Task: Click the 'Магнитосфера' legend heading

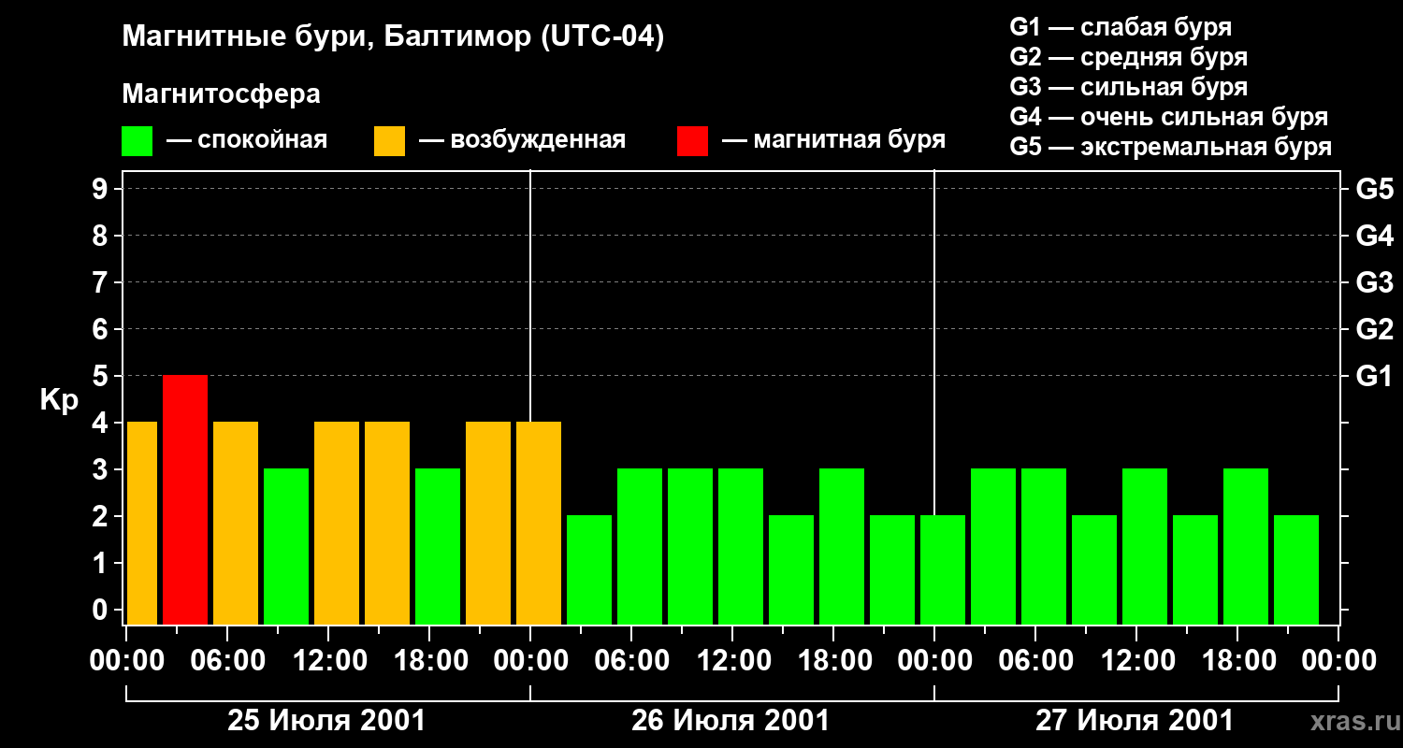Action: click(x=221, y=94)
